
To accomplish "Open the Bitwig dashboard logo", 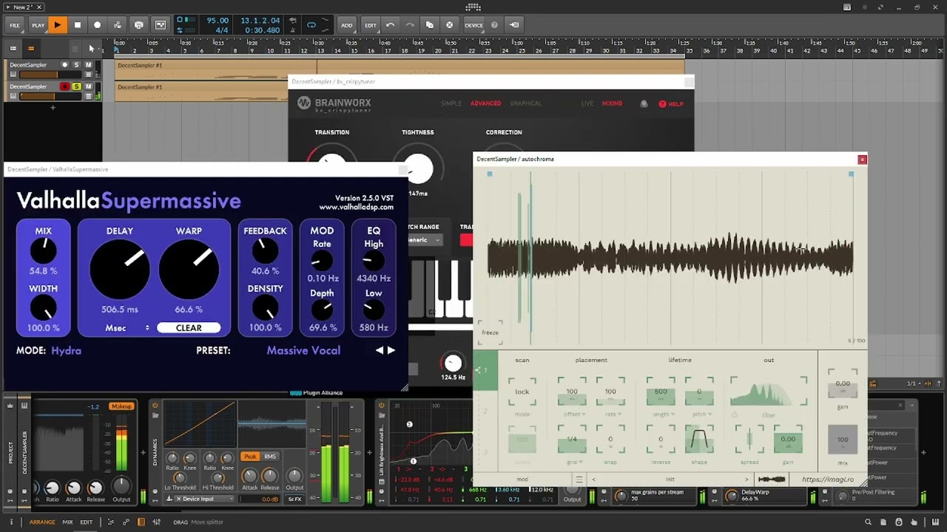I will click(473, 7).
